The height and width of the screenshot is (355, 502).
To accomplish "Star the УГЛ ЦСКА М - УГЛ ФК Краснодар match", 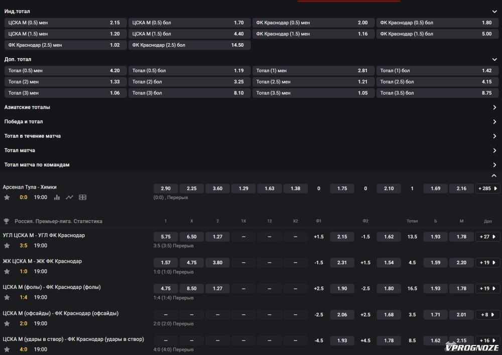I will 7,246.
